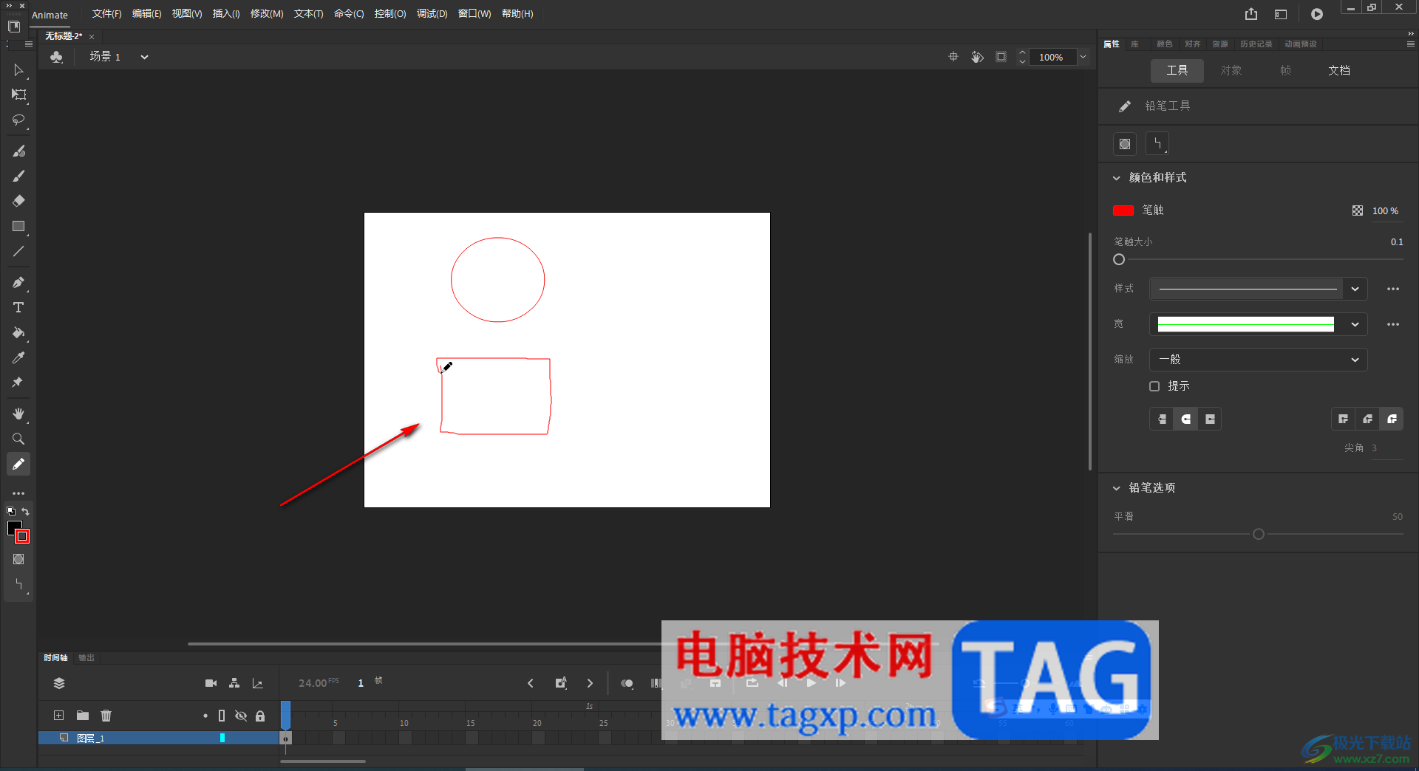Select the Lasso tool
Viewport: 1419px width, 771px height.
(x=18, y=120)
